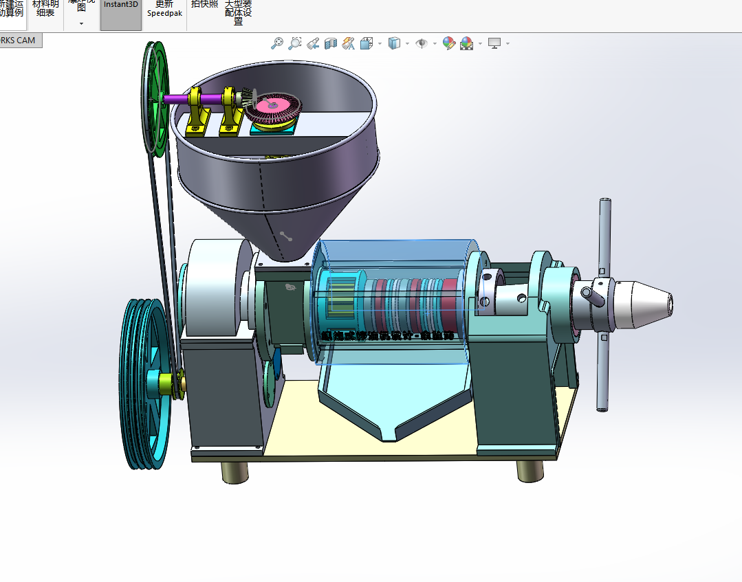Toggle the Hide/Show Items eye icon
The image size is (742, 582).
(421, 43)
